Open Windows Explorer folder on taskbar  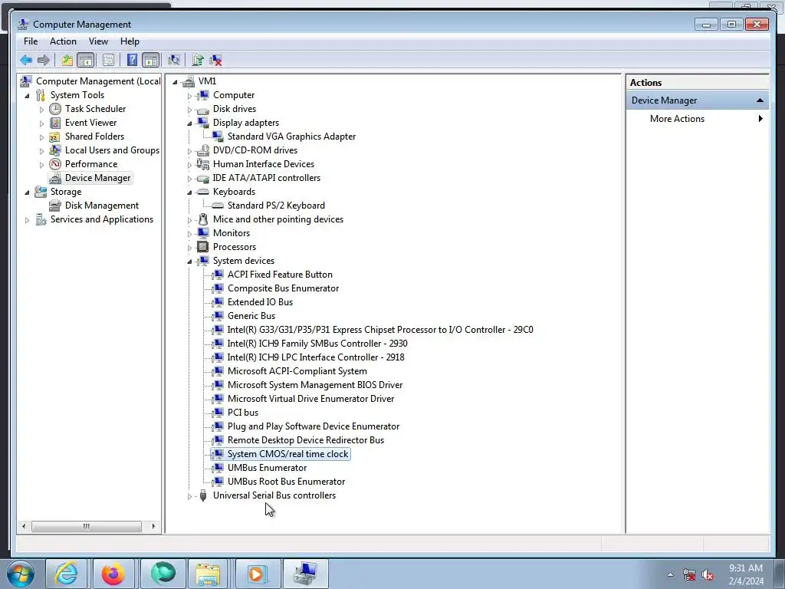tap(208, 574)
